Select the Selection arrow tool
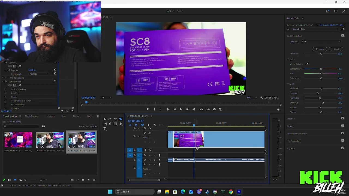This screenshot has height=196, width=349. (x=104, y=119)
